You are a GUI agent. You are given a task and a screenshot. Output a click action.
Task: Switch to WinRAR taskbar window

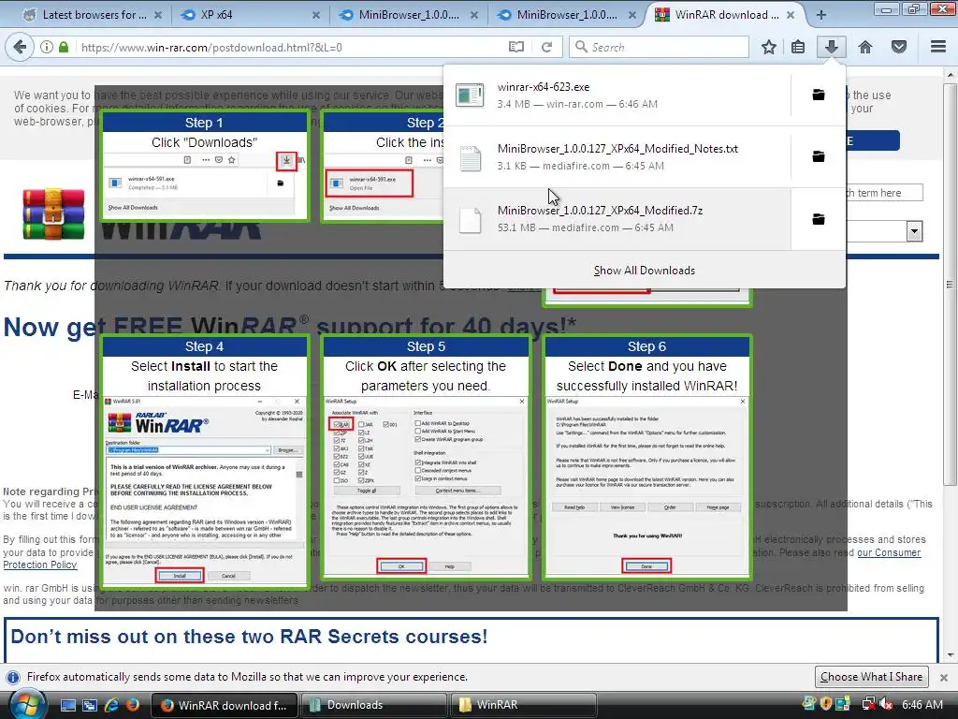[524, 705]
